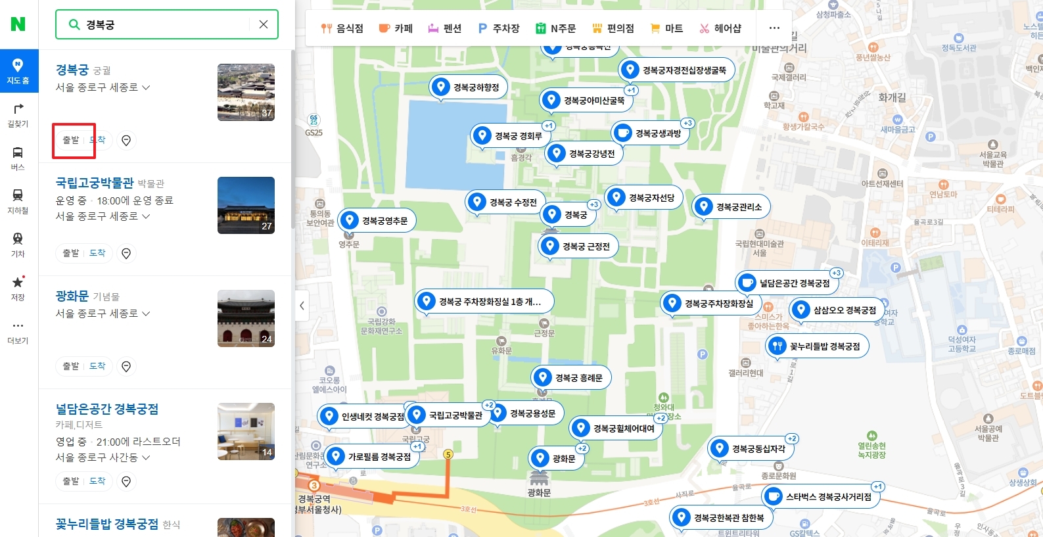Filter map by 마트 marts
Screen dimensions: 1043x537
[x=666, y=28]
